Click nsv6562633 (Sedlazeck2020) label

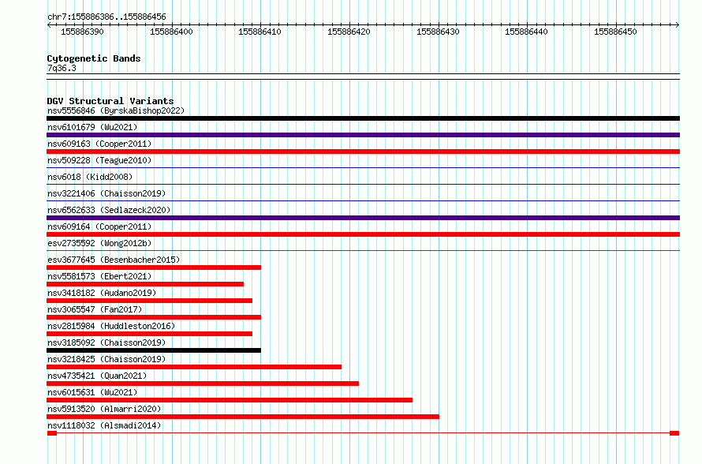[109, 210]
